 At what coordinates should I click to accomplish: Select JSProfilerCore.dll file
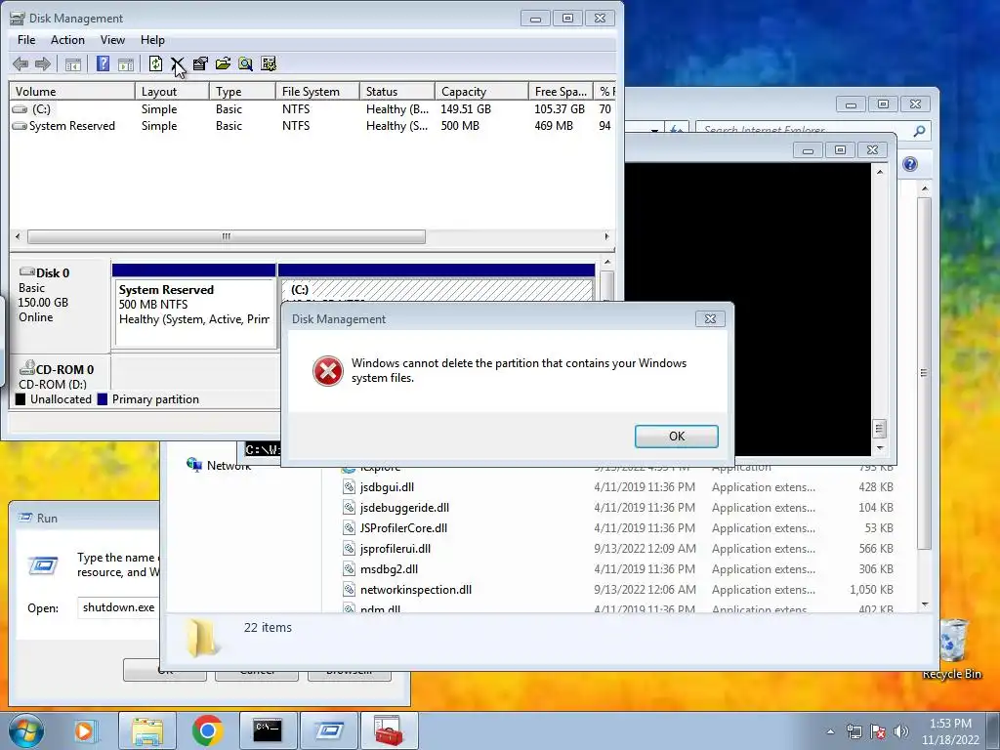(403, 528)
